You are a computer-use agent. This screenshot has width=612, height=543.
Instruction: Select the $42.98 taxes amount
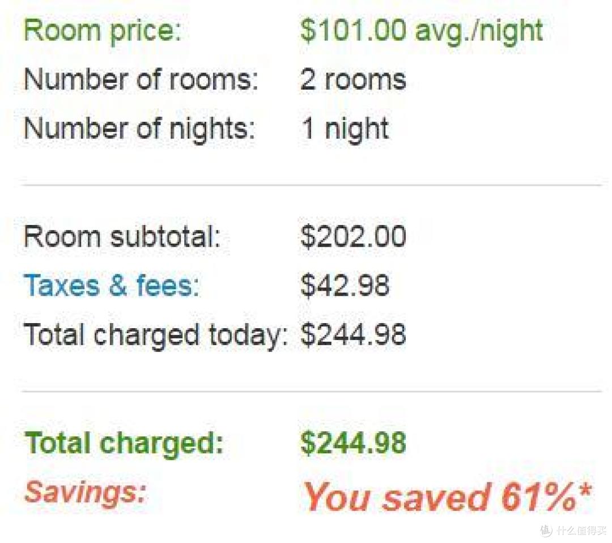click(x=345, y=285)
